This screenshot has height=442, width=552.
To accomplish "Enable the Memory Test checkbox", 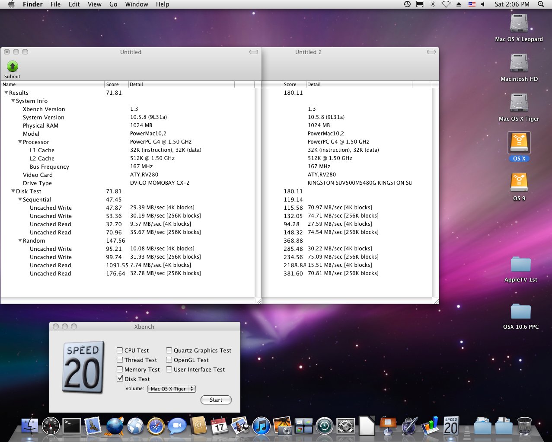I will [x=120, y=369].
